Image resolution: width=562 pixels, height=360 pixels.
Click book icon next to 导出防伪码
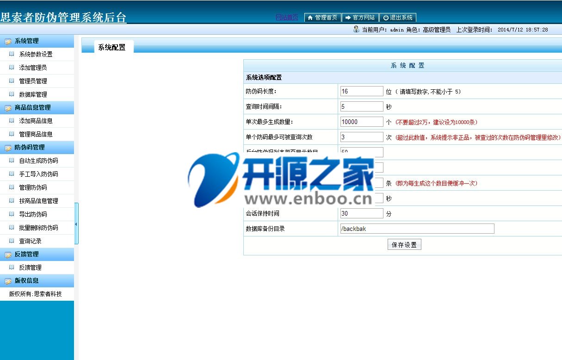click(12, 214)
